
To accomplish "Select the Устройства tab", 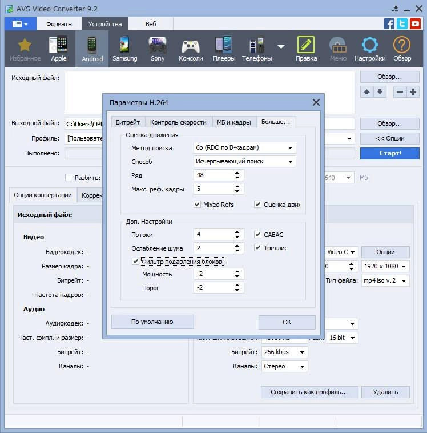I will (x=105, y=24).
